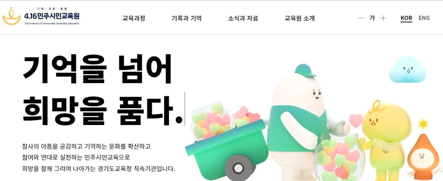Click the 4.16 민주시민교육원 logo
This screenshot has width=443, height=181.
pos(41,16)
